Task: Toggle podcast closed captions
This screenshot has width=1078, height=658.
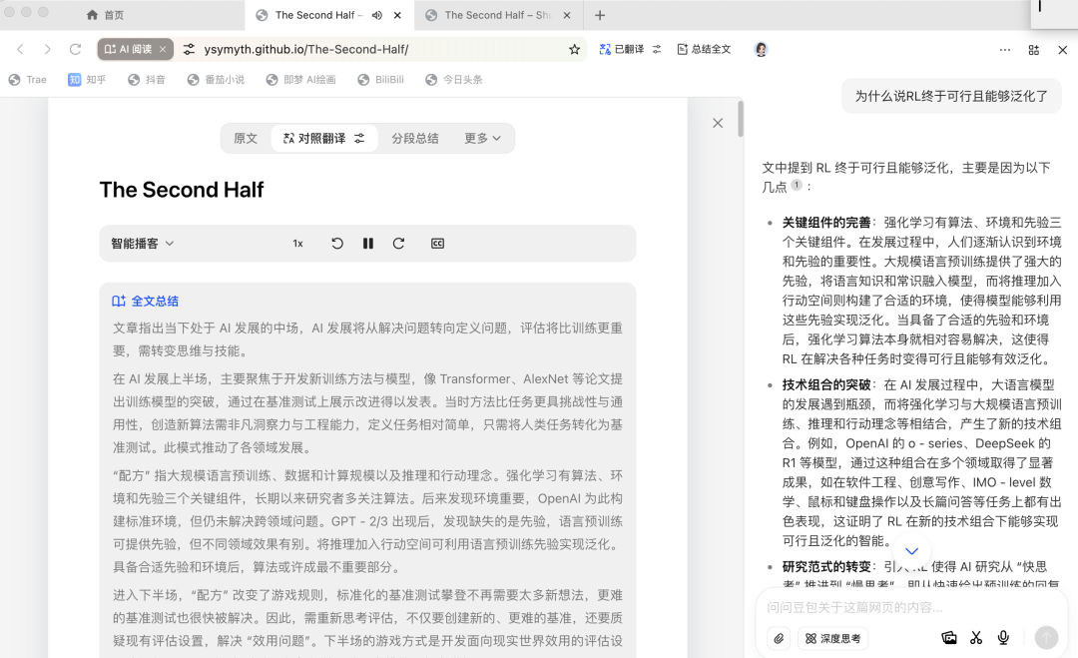Action: coord(437,244)
